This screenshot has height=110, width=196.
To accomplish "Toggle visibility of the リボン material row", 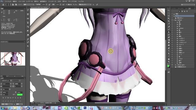I will [x=172, y=46].
